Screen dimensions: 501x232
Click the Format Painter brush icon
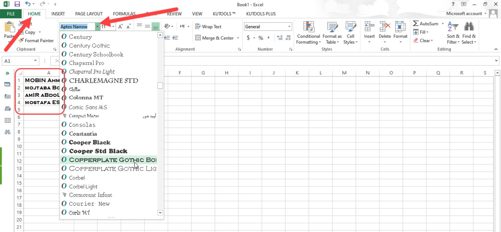pyautogui.click(x=21, y=40)
